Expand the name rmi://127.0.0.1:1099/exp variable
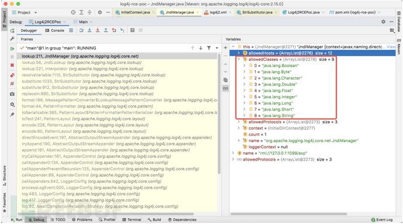This screenshot has width=403, height=224. (233, 153)
